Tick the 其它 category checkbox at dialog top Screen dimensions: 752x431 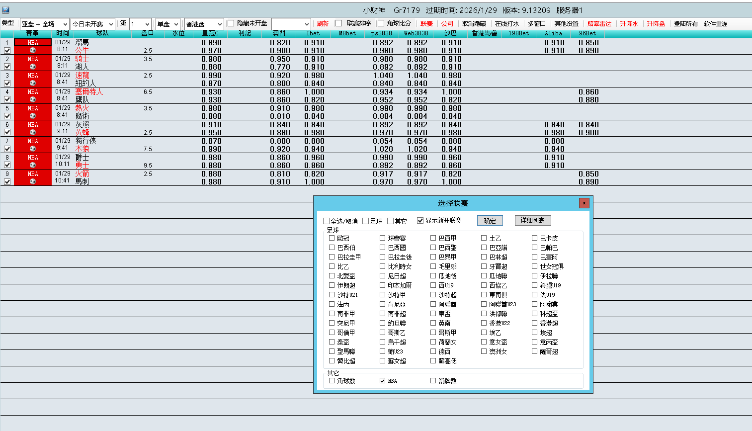point(391,221)
